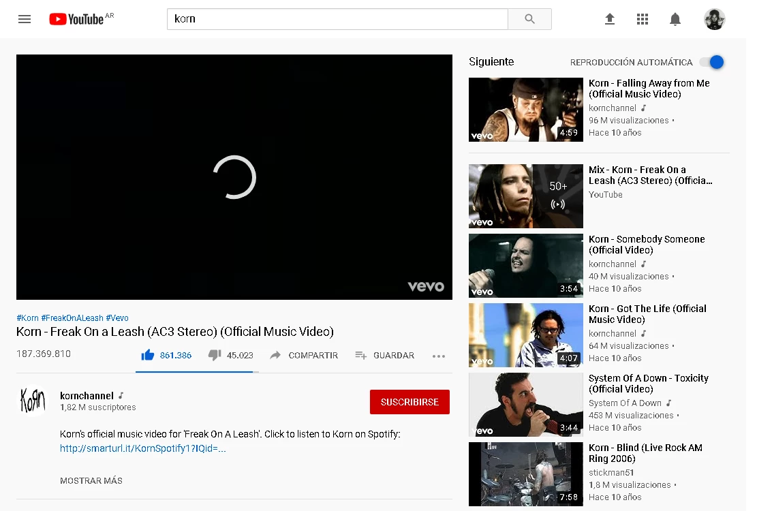Click the share arrow icon
This screenshot has height=511, width=757.
(x=275, y=355)
